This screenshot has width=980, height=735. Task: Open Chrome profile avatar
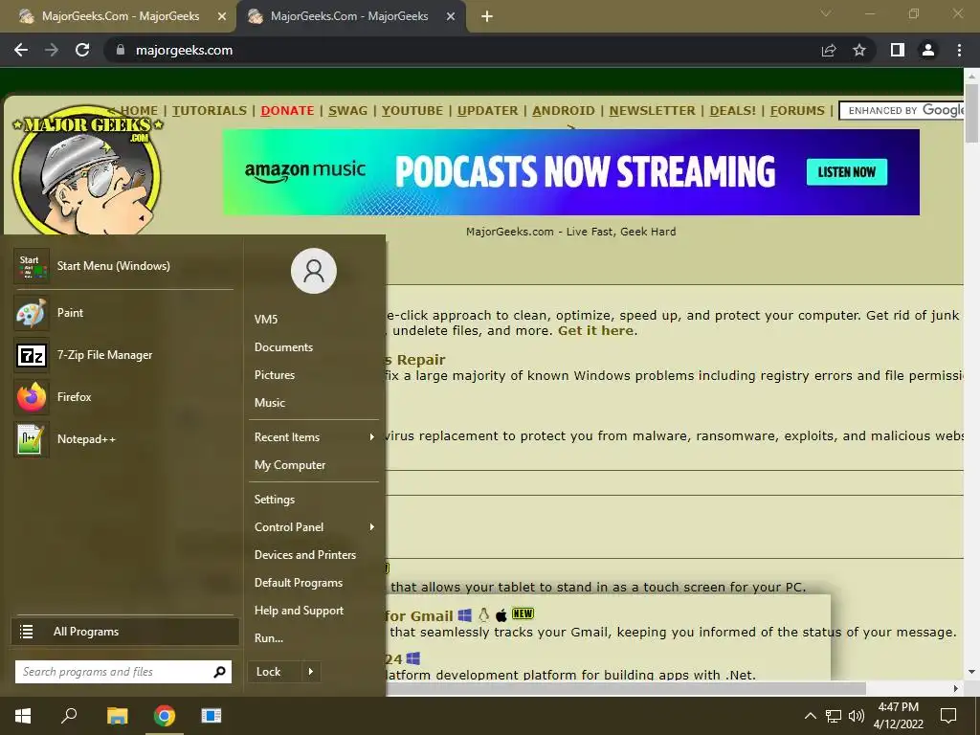click(x=928, y=50)
